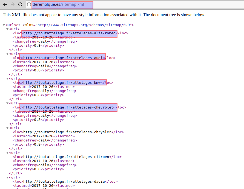Collapse the attelages-bmw url entry
244x189 pixels.
pos(7,78)
